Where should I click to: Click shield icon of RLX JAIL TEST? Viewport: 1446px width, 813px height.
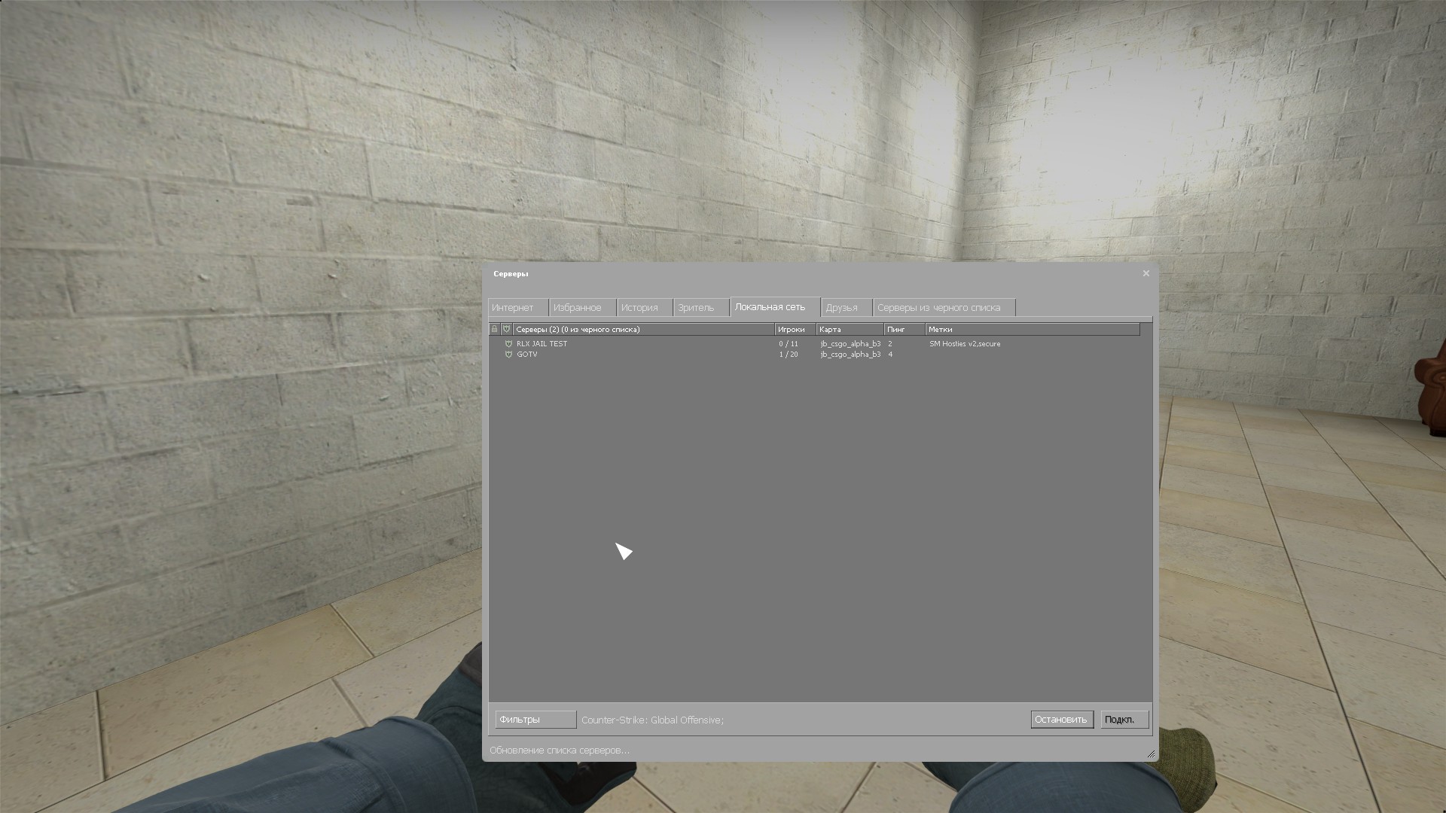pyautogui.click(x=508, y=344)
